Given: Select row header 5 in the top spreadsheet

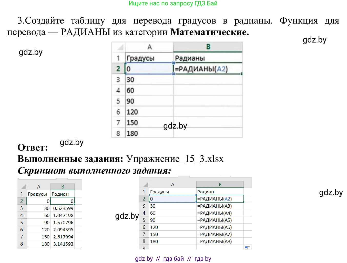Looking at the screenshot, I should [x=118, y=101].
